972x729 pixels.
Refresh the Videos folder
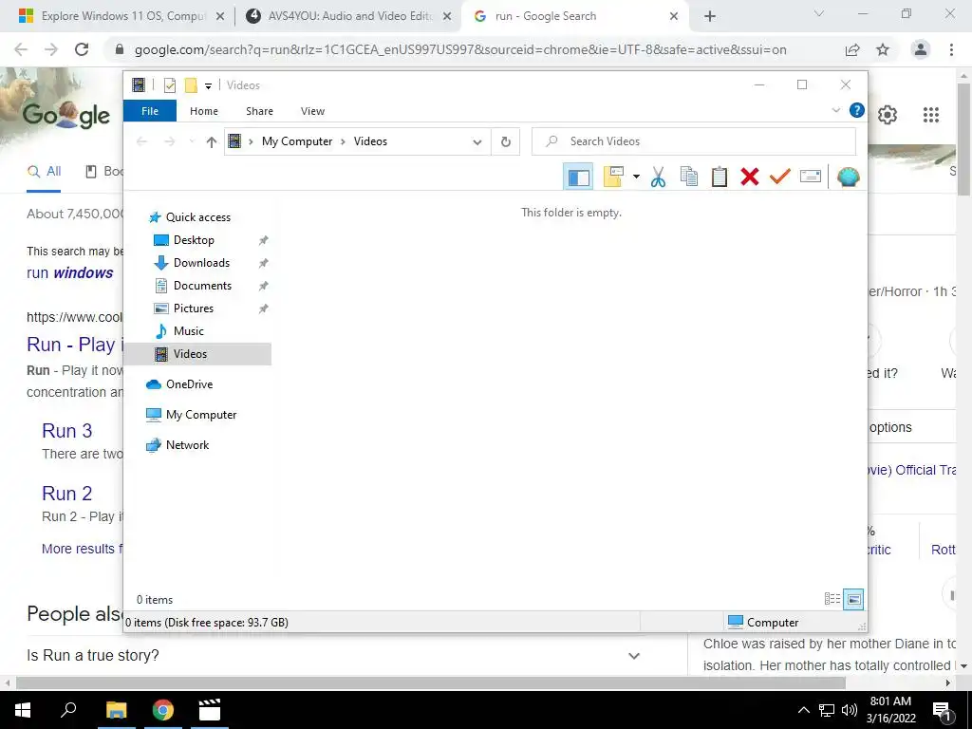(506, 142)
